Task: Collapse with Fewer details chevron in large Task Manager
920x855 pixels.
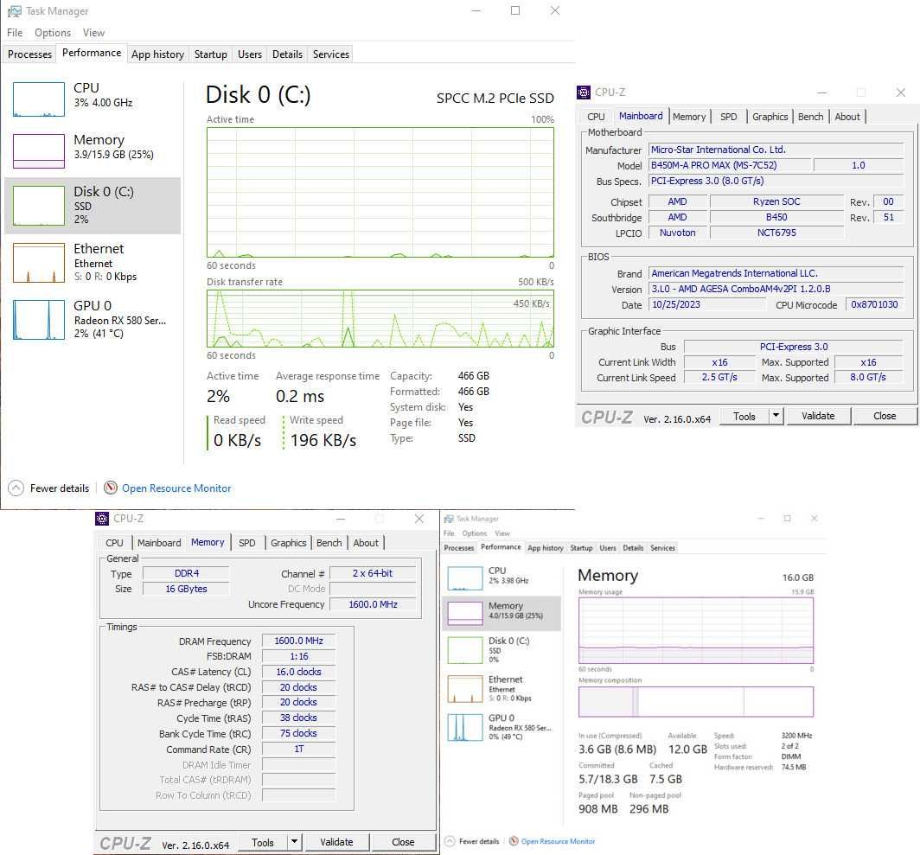Action: (16, 488)
